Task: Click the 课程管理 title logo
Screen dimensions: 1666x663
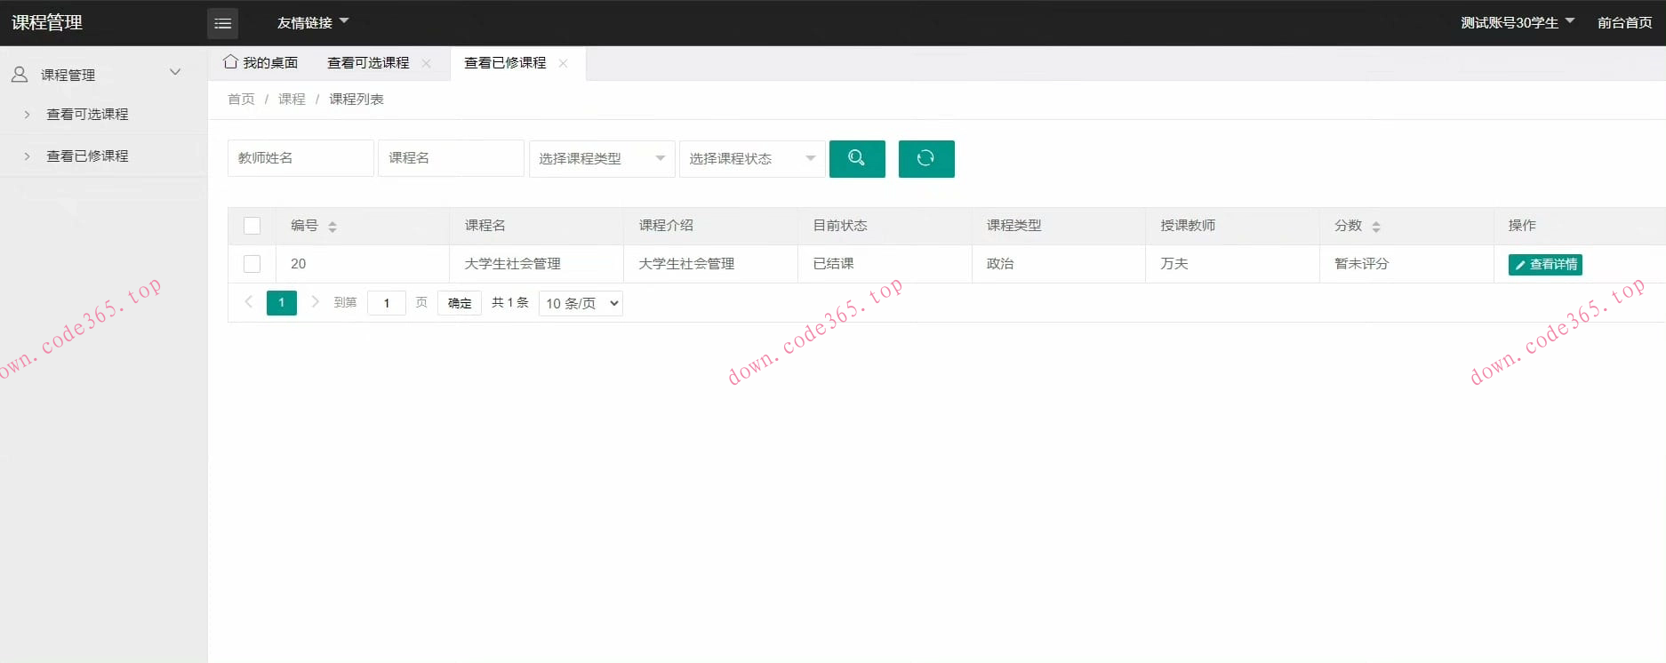Action: (x=47, y=22)
